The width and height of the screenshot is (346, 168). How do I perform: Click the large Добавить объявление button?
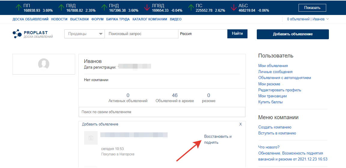tap(293, 34)
